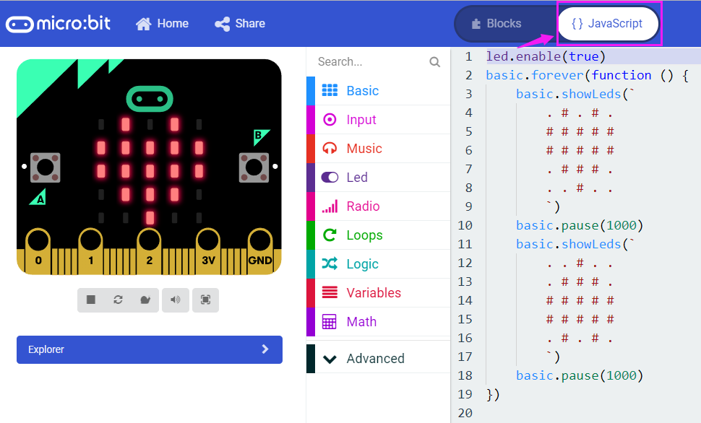Open the Math category
Screen dimensions: 701x423
(x=378, y=322)
